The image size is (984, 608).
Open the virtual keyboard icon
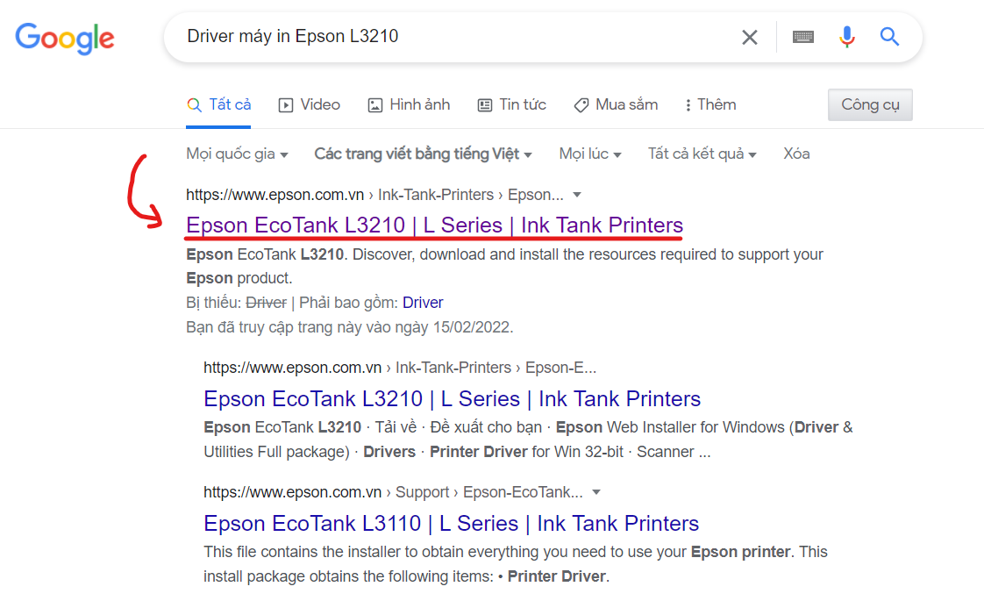tap(803, 37)
